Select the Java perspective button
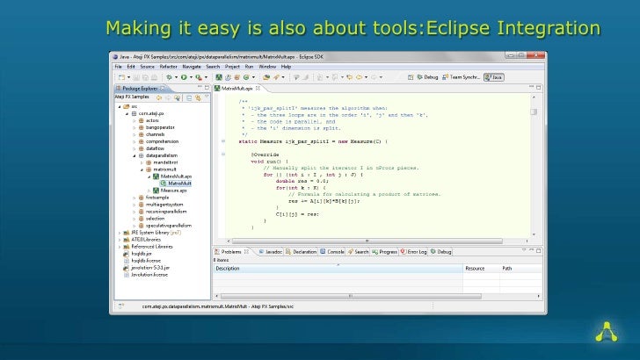The image size is (640, 360). tap(493, 77)
